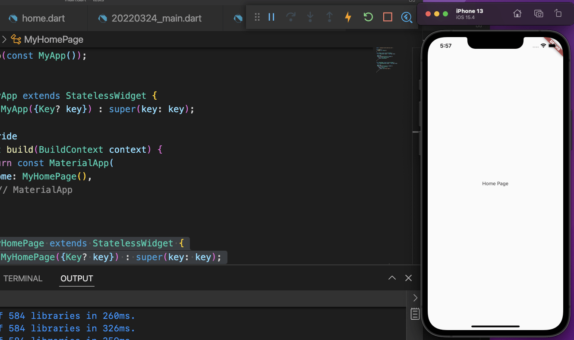Click the DEBUG banner ribbon in the simulator
This screenshot has height=340, width=574.
coord(554,46)
